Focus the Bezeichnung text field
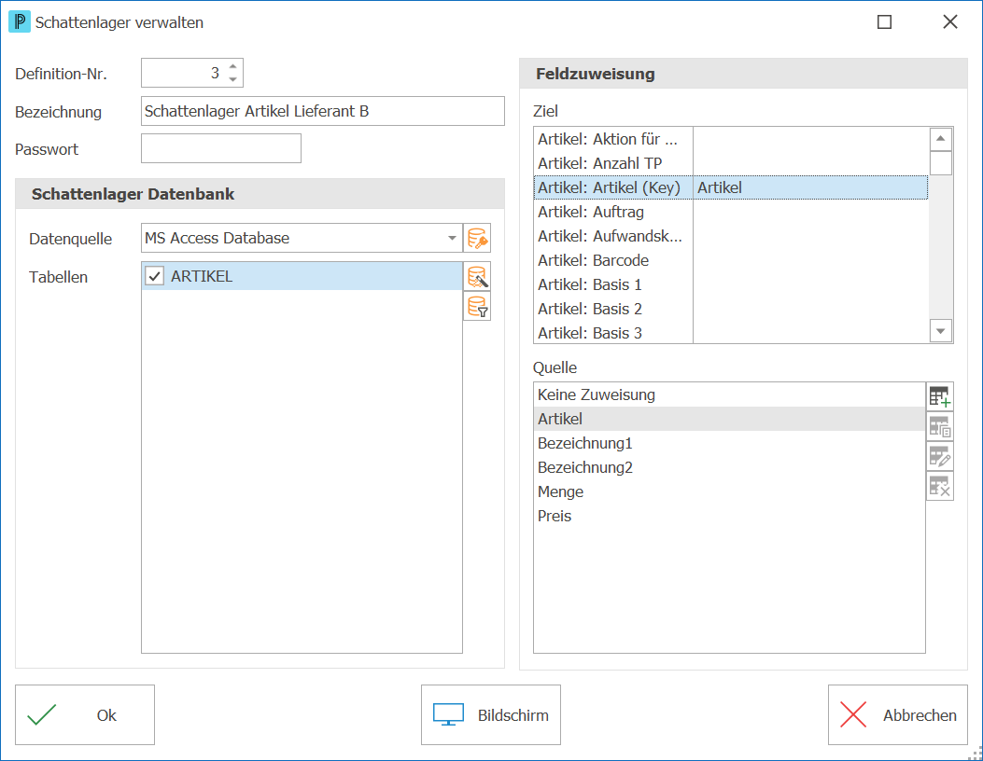The image size is (983, 761). click(323, 111)
